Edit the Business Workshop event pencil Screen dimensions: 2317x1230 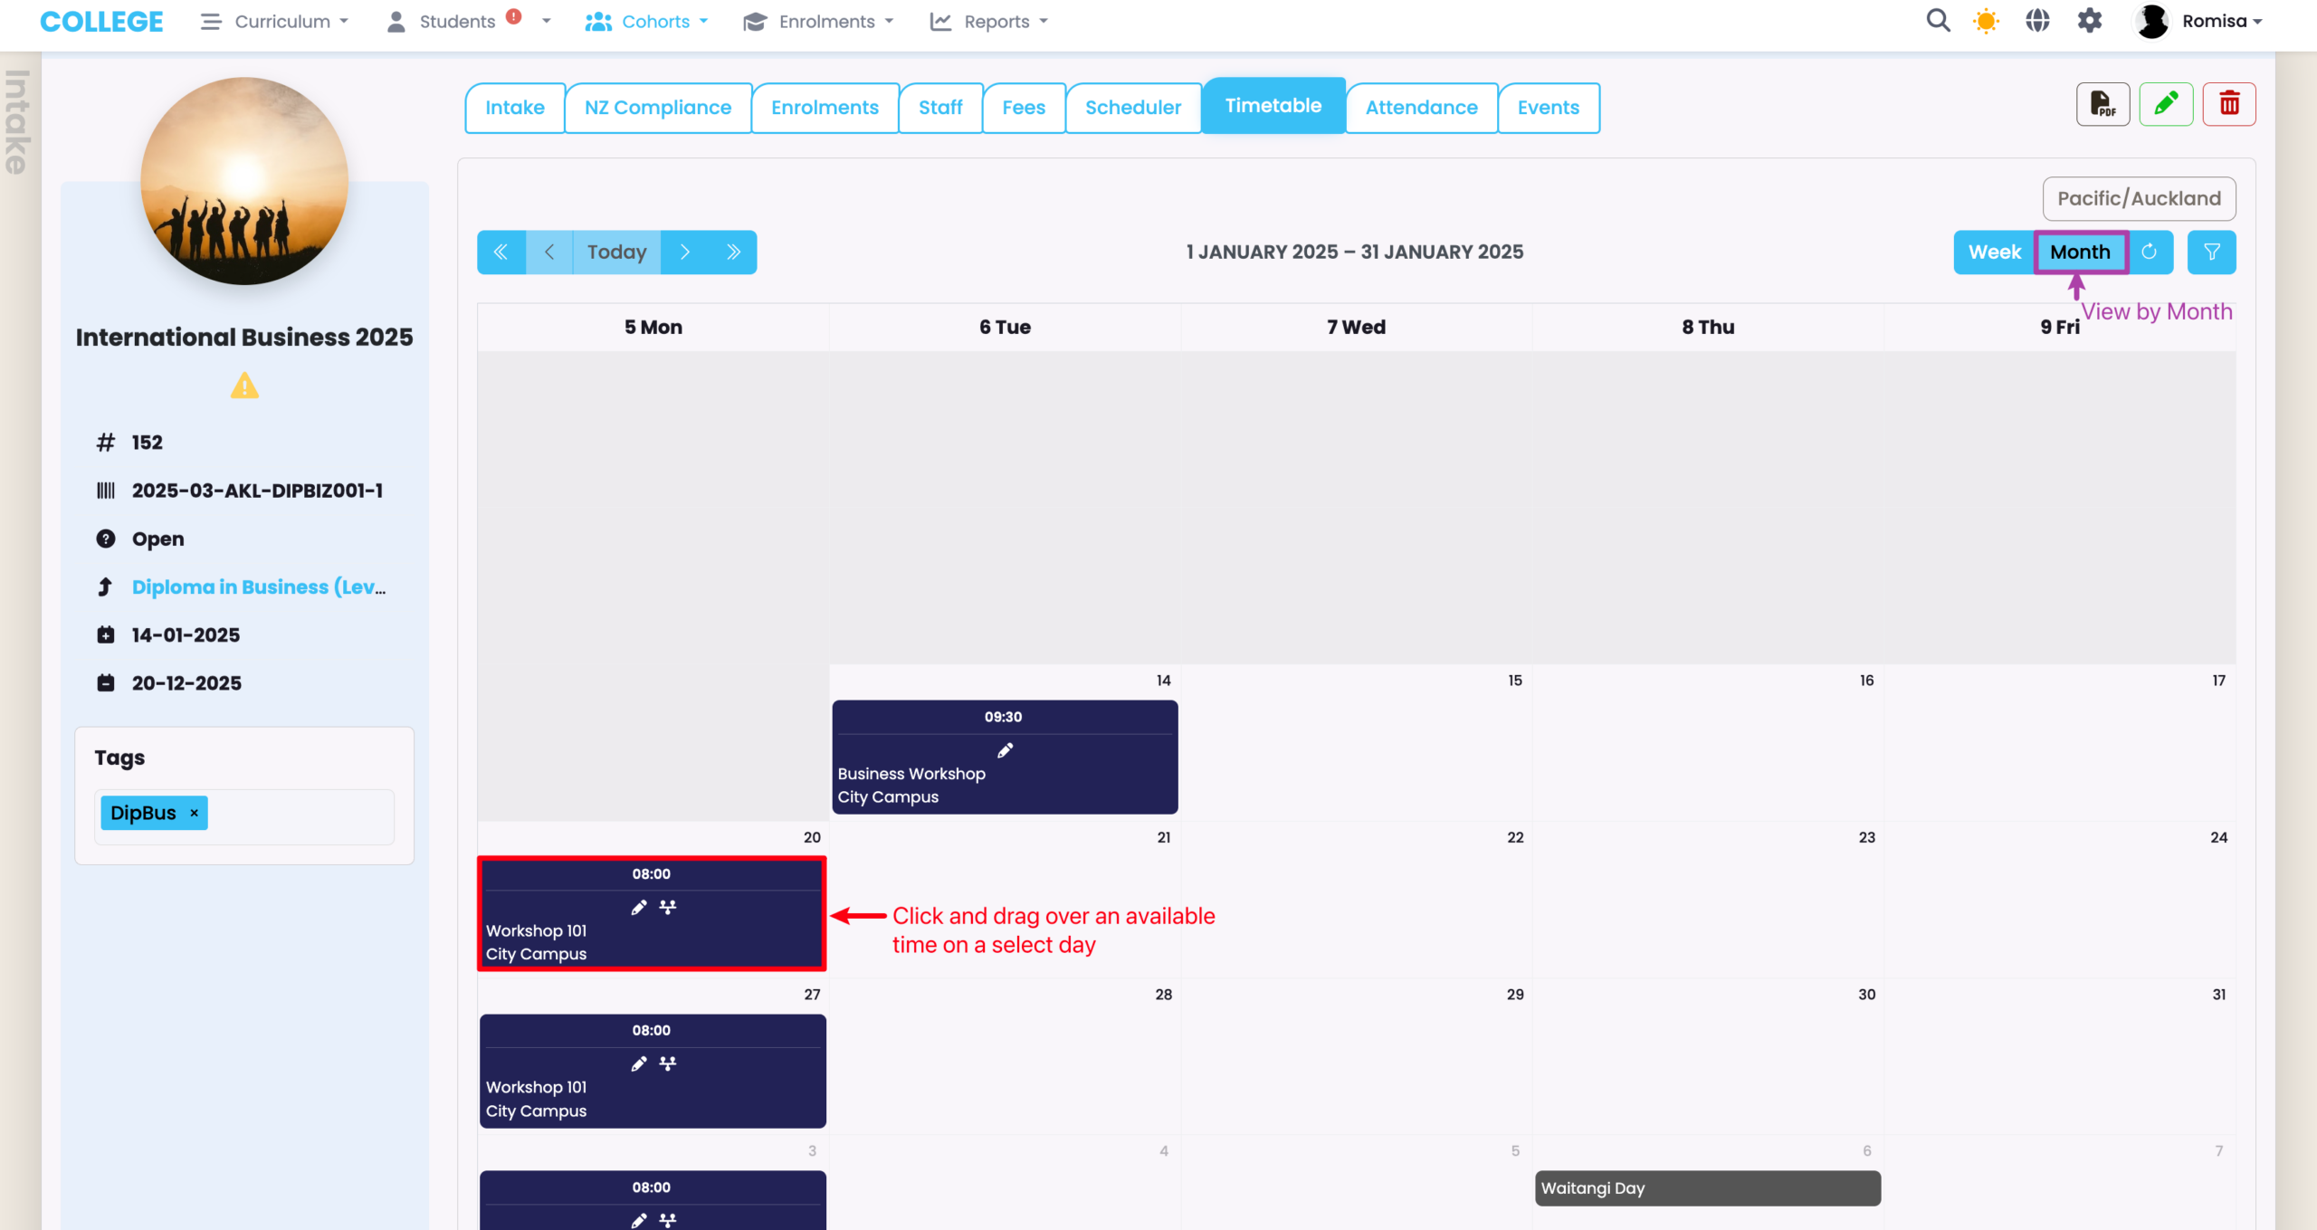click(1005, 750)
